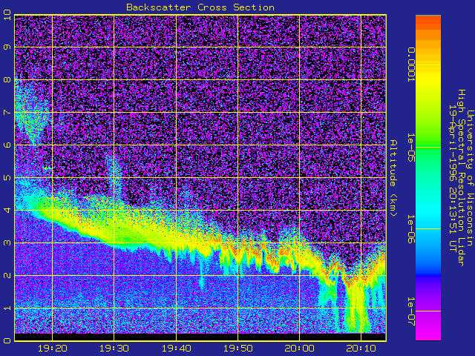
Task: Click the altitude axis label 8
Action: [x=7, y=79]
